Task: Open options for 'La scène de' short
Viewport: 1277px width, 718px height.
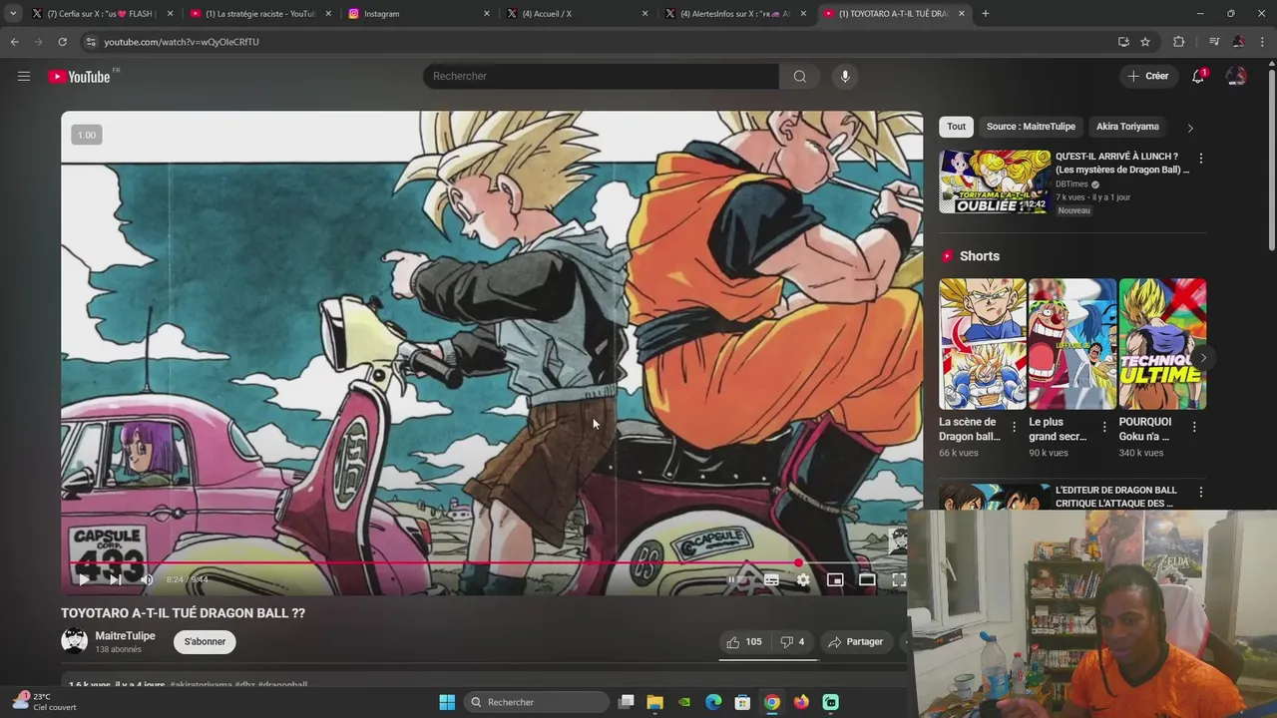Action: tap(1015, 427)
